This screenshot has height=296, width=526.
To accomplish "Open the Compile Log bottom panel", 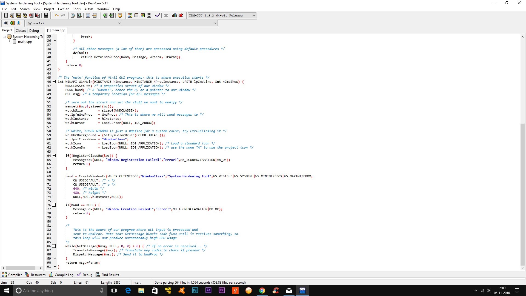I will click(x=61, y=275).
